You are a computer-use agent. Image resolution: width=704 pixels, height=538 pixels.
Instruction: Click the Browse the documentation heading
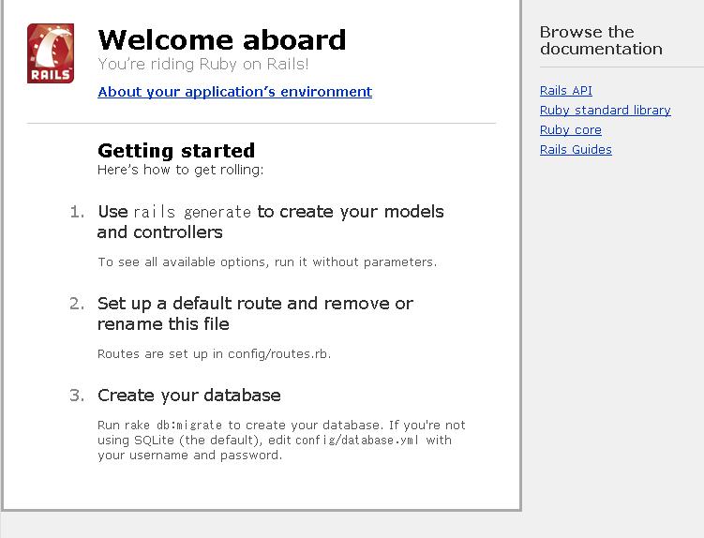coord(601,40)
